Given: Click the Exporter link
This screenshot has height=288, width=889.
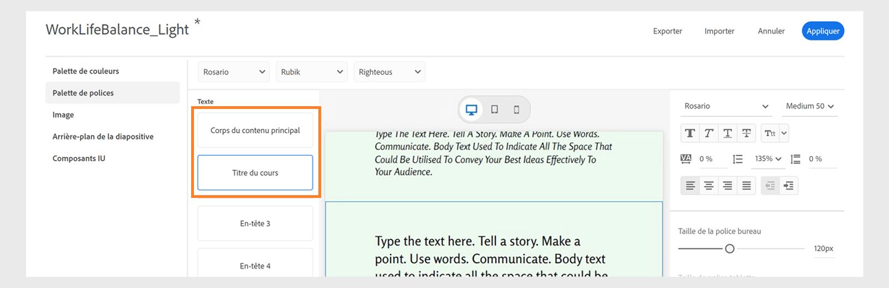Looking at the screenshot, I should point(667,31).
